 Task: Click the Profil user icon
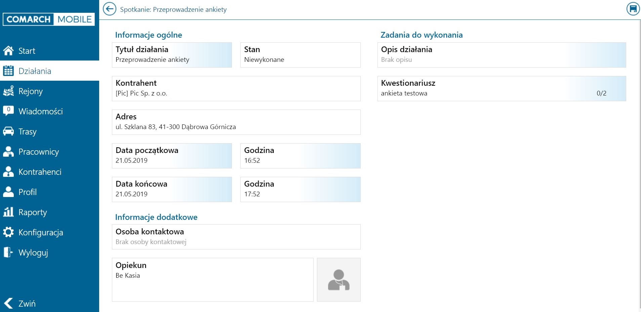coord(8,192)
